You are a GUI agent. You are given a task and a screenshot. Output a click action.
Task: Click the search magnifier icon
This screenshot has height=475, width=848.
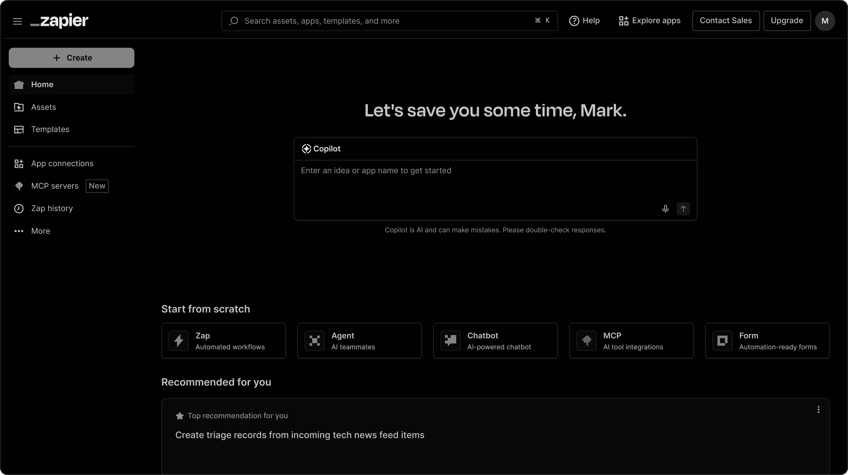234,21
